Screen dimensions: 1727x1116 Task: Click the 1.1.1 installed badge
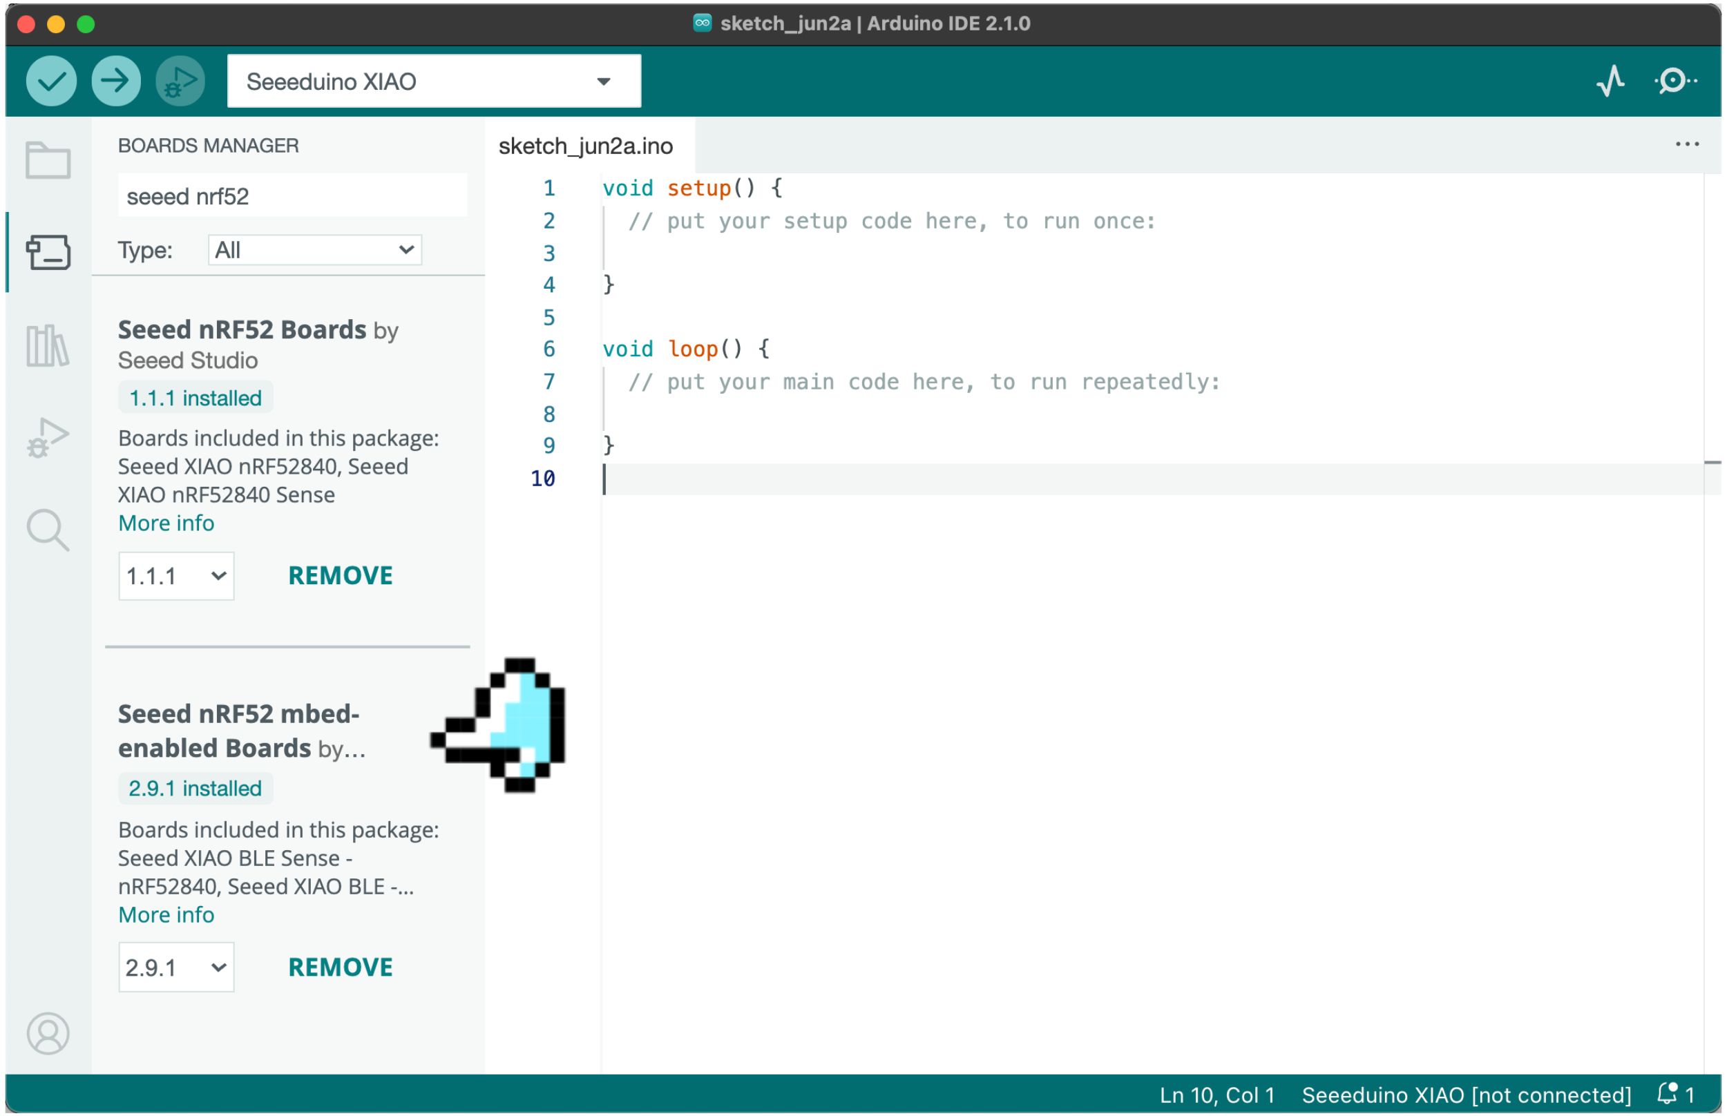coord(195,397)
